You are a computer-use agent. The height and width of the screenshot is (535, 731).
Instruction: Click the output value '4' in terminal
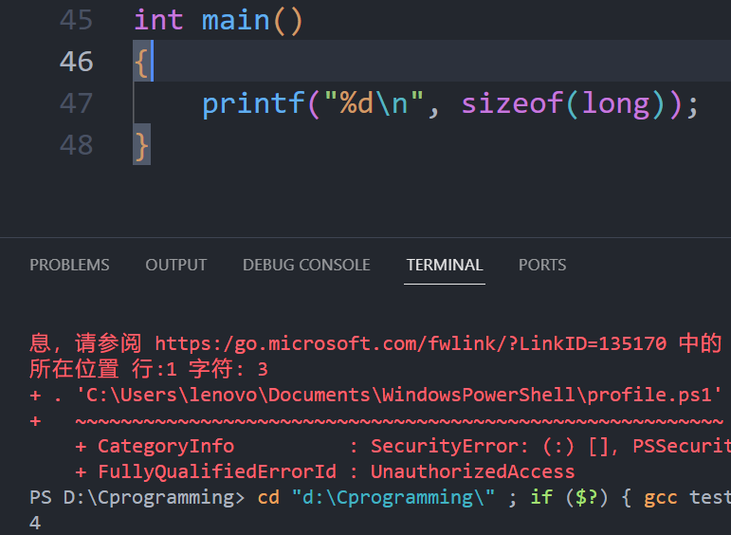pyautogui.click(x=35, y=523)
